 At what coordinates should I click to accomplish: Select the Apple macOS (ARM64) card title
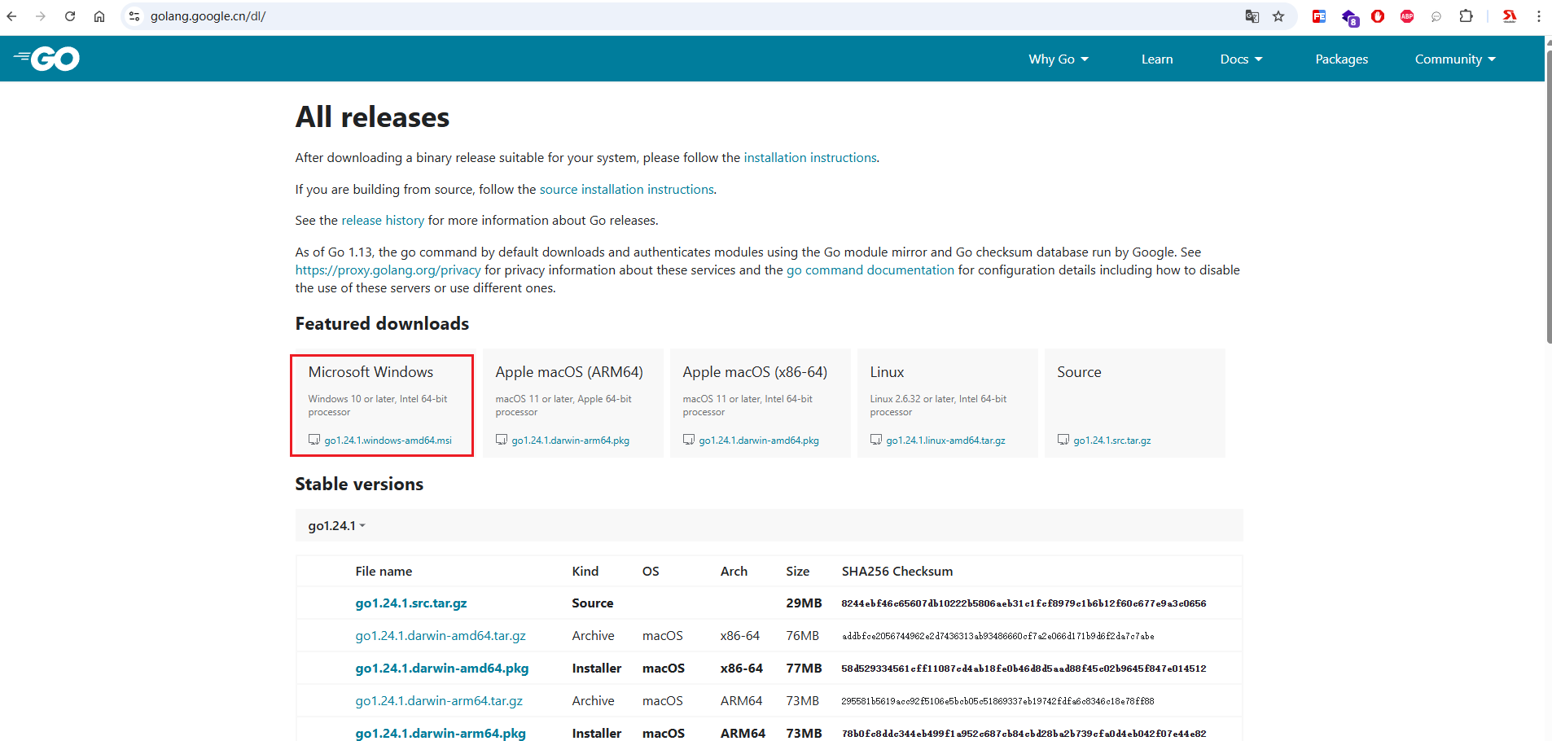[x=569, y=372]
